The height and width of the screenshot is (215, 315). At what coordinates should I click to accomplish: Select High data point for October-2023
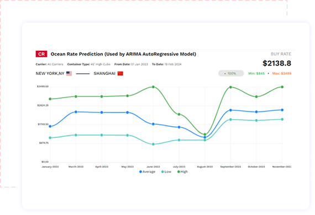point(256,97)
